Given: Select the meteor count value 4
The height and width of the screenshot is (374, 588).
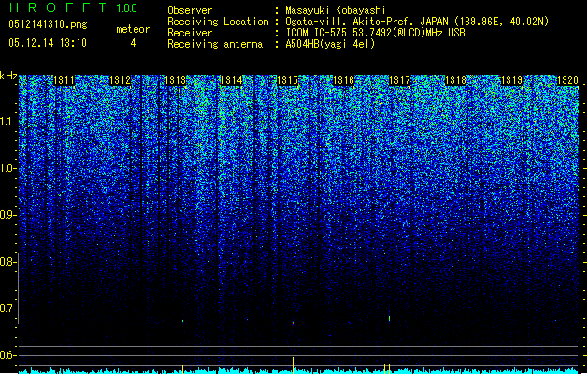Looking at the screenshot, I should (x=133, y=43).
